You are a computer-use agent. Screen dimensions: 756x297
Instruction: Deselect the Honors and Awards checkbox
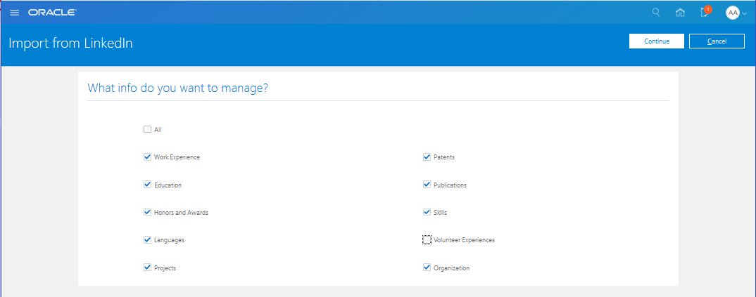click(147, 212)
